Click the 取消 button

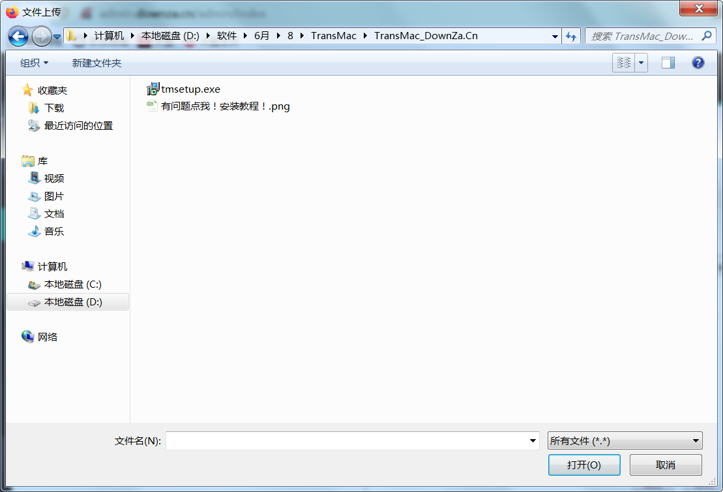coord(665,465)
